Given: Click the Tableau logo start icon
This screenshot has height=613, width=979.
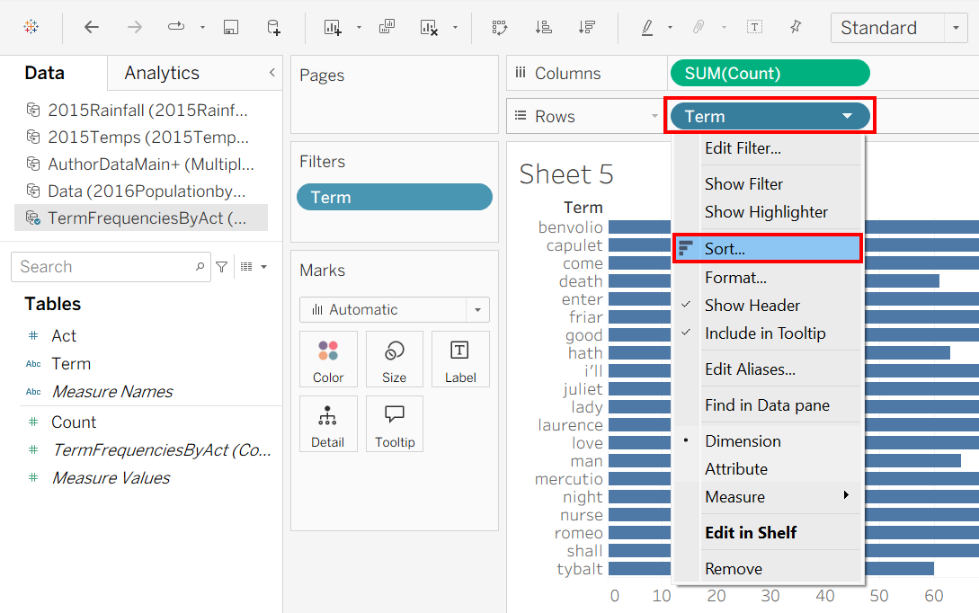Looking at the screenshot, I should coord(31,27).
